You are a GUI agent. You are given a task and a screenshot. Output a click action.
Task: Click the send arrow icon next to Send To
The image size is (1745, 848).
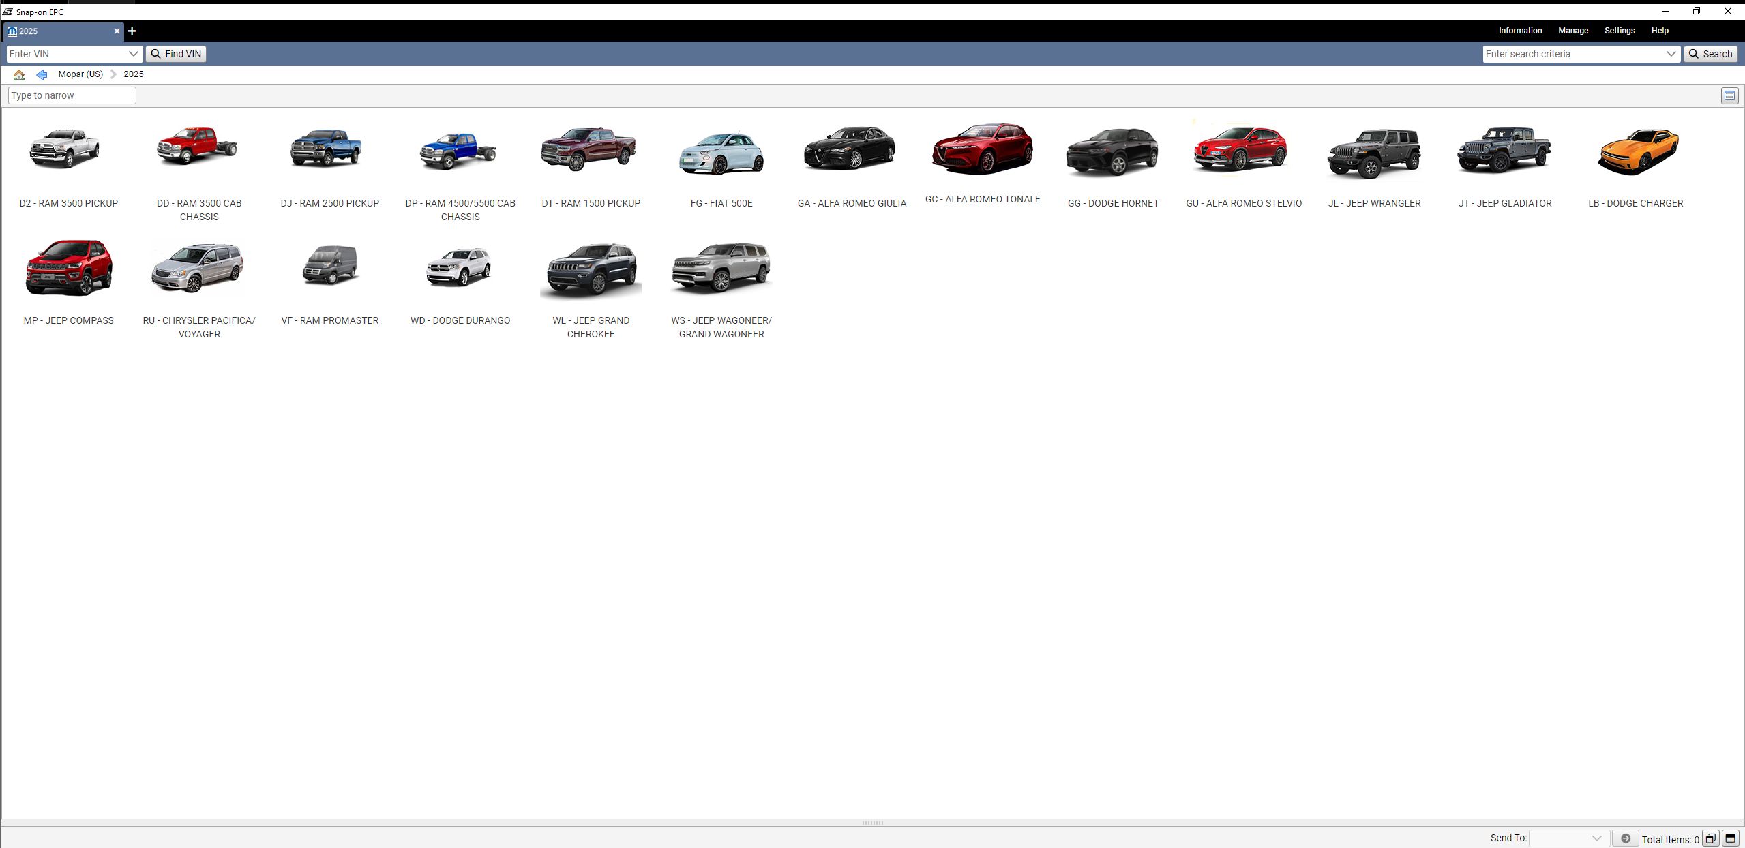point(1626,838)
